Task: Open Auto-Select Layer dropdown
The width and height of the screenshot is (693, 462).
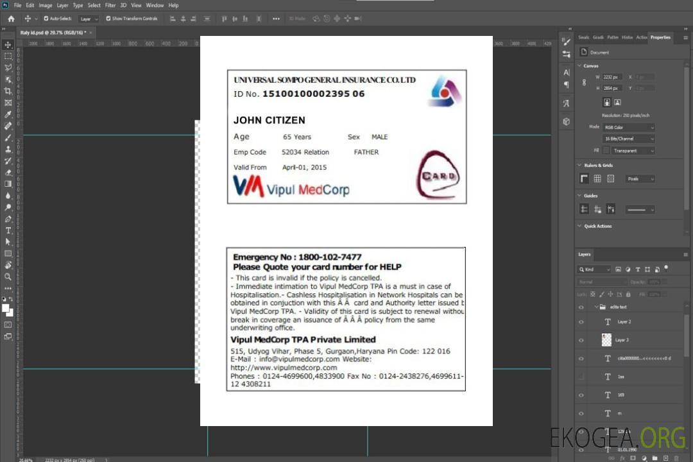Action: tap(89, 19)
